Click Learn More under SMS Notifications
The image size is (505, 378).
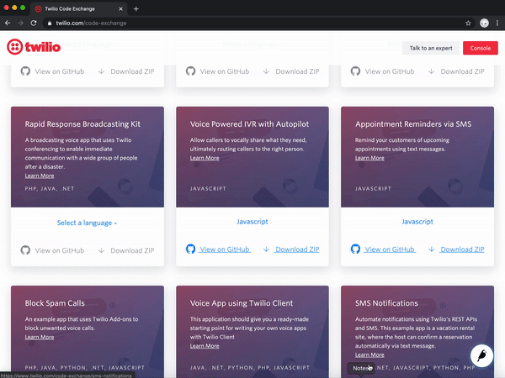[x=369, y=354]
